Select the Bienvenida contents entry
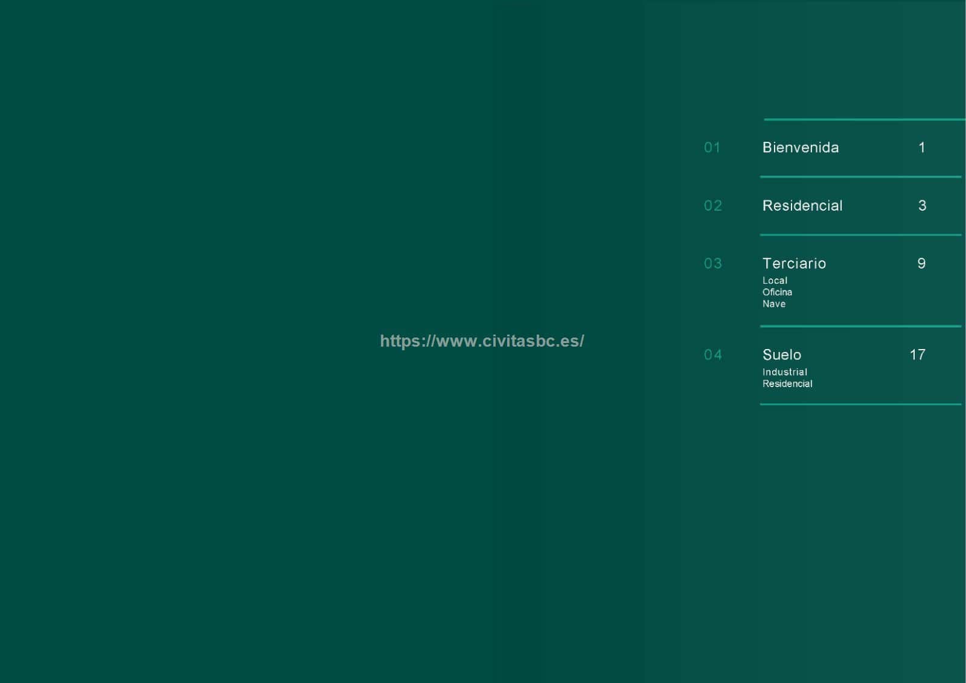The width and height of the screenshot is (966, 683). (800, 147)
